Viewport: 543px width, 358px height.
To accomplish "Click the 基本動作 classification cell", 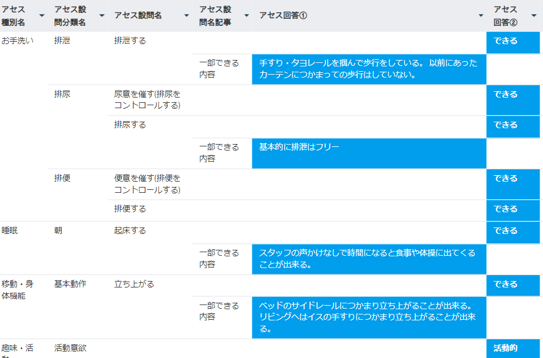I will coord(70,284).
